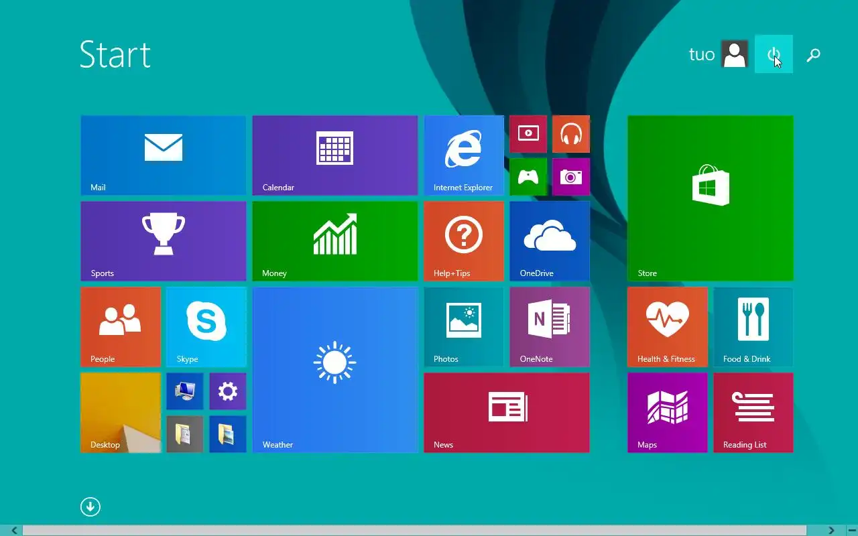This screenshot has height=536, width=858.
Task: Click the horizontal scrollbar thumb
Action: pos(414,531)
